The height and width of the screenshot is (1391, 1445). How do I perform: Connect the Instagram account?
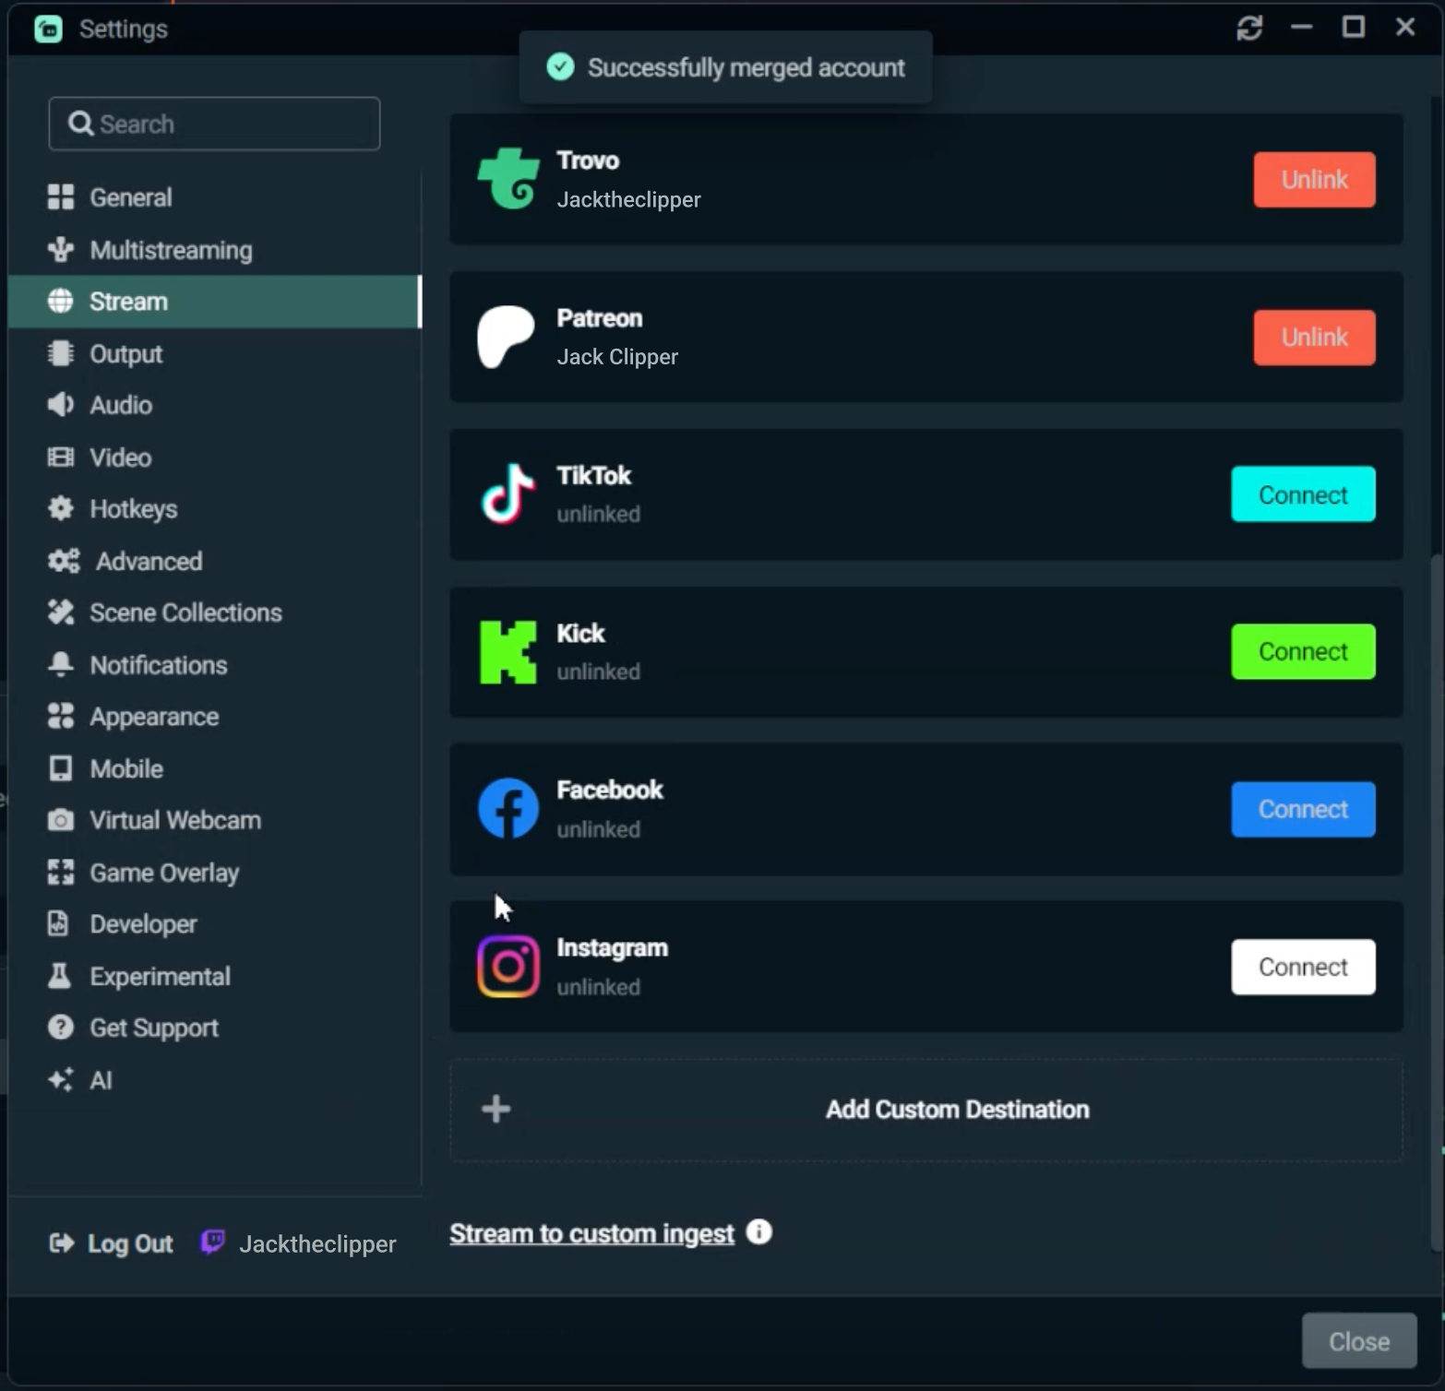(x=1303, y=967)
